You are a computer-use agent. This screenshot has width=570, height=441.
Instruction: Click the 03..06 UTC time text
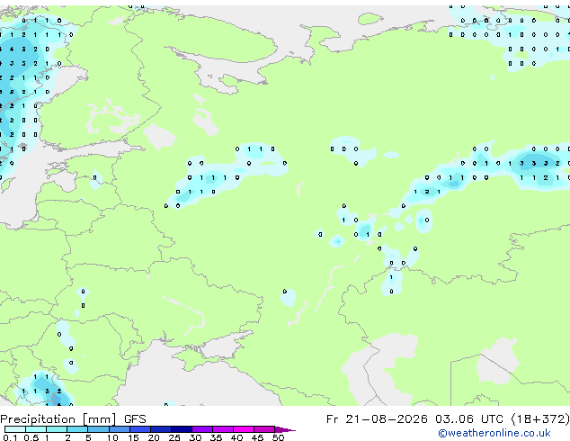[469, 419]
